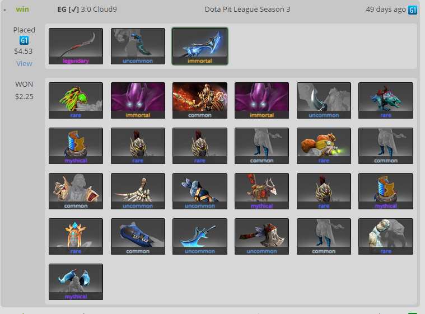Click the placed value $4.53

24,51
